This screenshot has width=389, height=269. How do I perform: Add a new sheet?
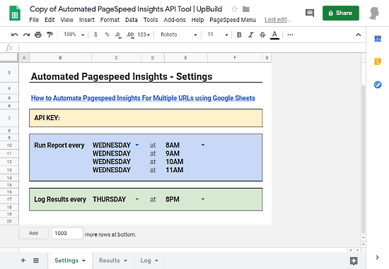click(23, 260)
